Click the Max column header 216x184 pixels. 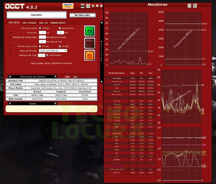point(151,73)
